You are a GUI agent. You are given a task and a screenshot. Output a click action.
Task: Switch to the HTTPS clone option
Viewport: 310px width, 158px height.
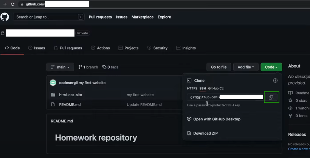tap(192, 88)
